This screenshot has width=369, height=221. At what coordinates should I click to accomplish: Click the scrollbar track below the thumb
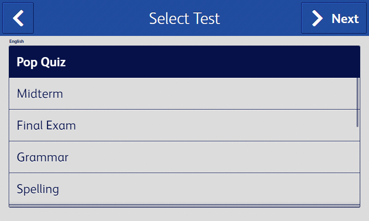pos(357,166)
